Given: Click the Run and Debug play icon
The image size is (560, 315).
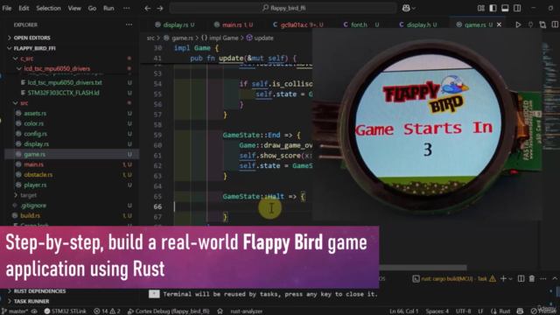Looking at the screenshot, I should point(518,24).
